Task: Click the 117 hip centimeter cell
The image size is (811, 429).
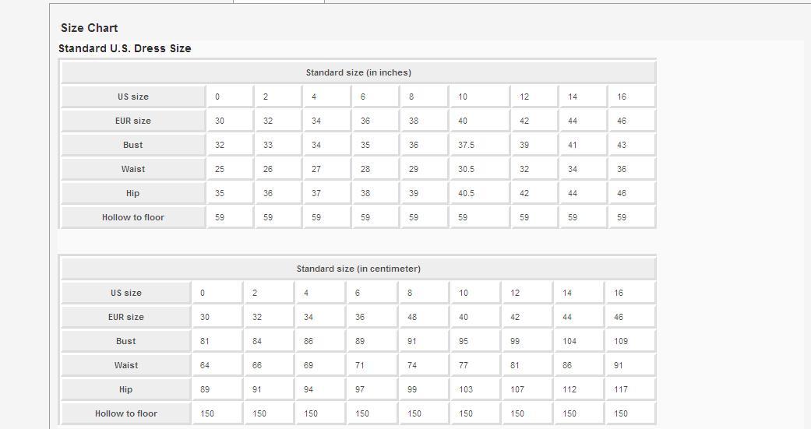Action: point(621,389)
